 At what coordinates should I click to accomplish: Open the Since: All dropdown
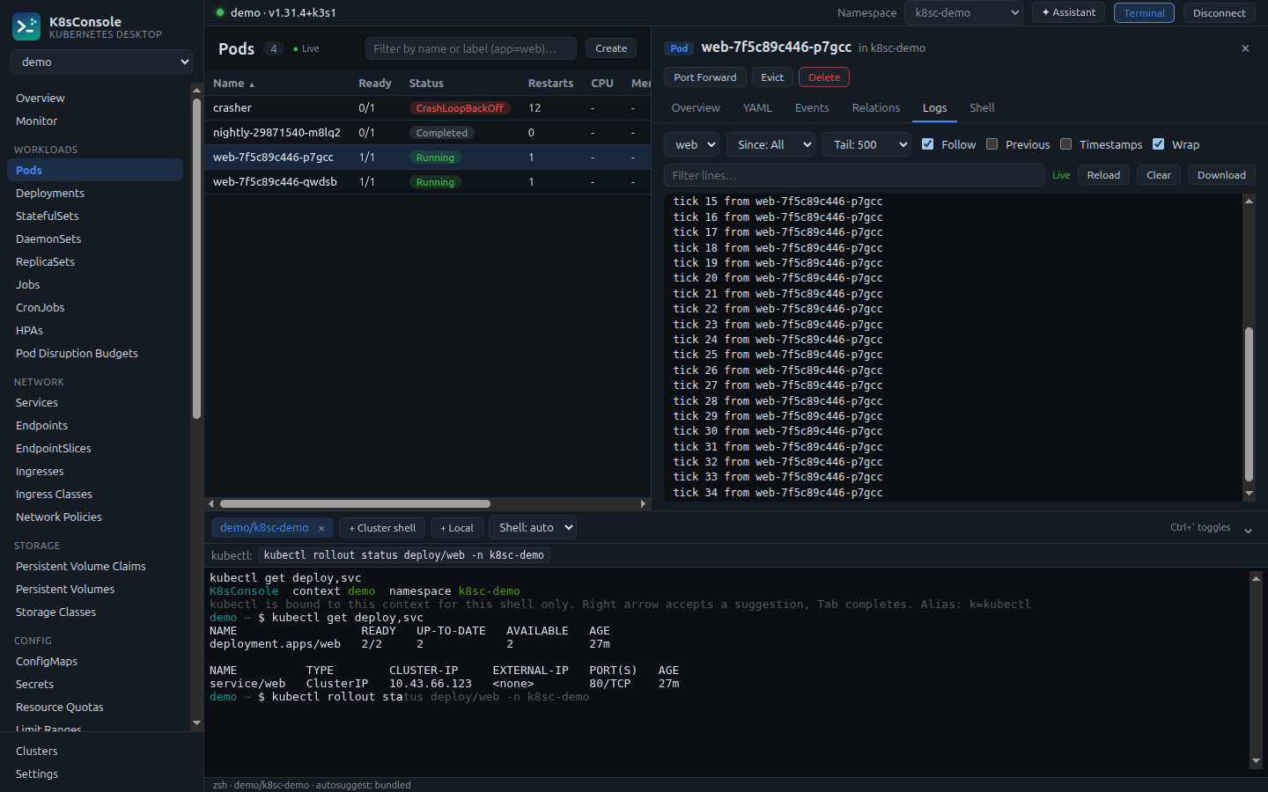[x=770, y=144]
